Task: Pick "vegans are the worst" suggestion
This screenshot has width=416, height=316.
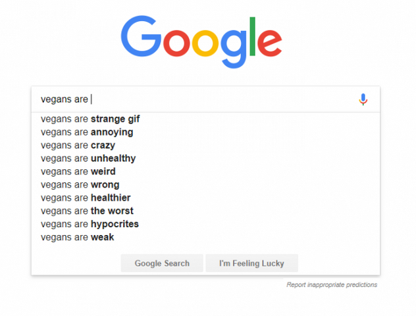Action: point(87,211)
